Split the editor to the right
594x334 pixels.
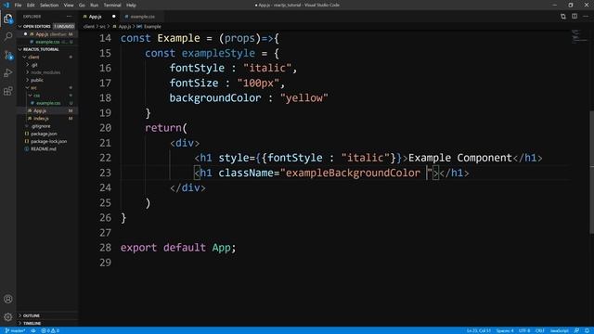click(x=575, y=17)
